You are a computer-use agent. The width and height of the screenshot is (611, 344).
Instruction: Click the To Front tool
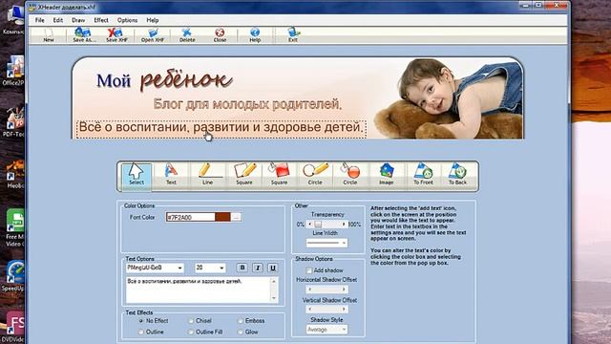point(423,175)
